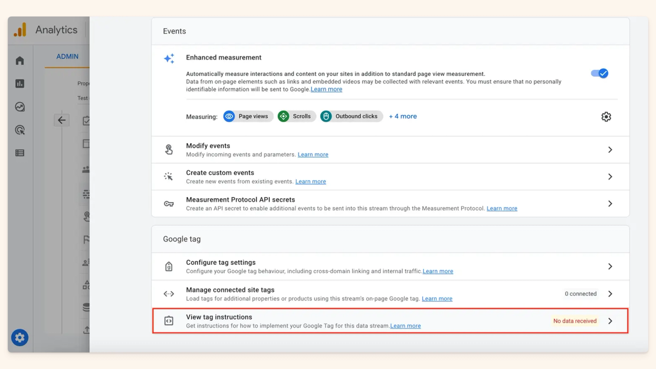Open Reports bar chart icon
Viewport: 656px width, 369px height.
20,83
